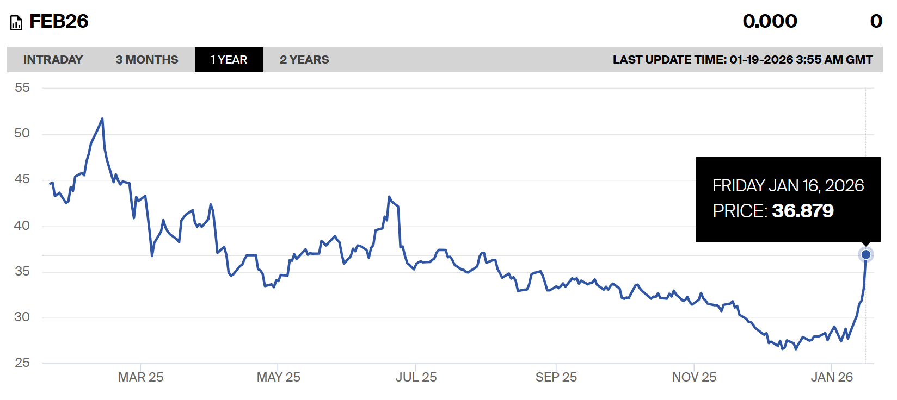Click the LAST UPDATE TIME text

pos(742,60)
